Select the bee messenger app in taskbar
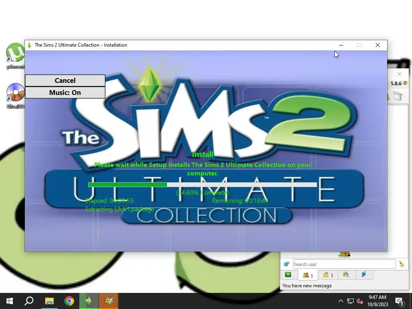This screenshot has width=412, height=309. click(x=109, y=301)
